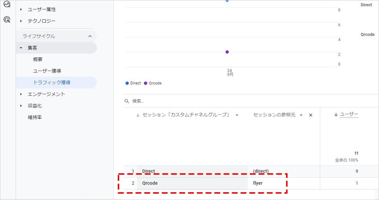Screen dimensions: 379x200
Task: Toggle the Qrcode series in chart legend
Action: (152, 83)
